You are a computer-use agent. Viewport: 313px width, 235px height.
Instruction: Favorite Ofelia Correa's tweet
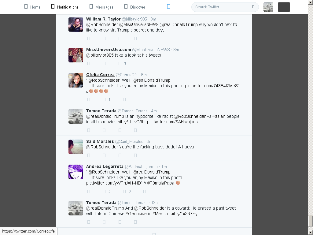pyautogui.click(x=124, y=99)
